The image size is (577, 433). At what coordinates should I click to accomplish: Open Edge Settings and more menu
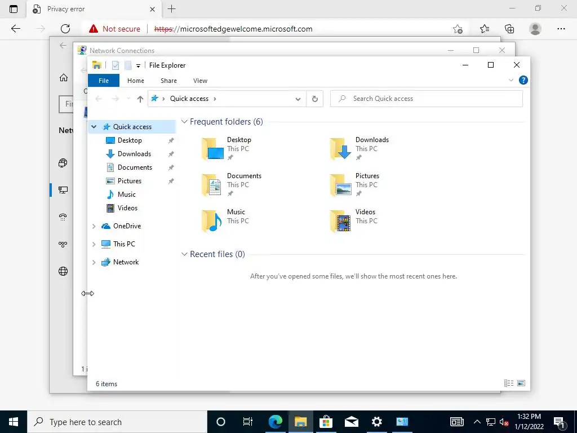click(561, 29)
